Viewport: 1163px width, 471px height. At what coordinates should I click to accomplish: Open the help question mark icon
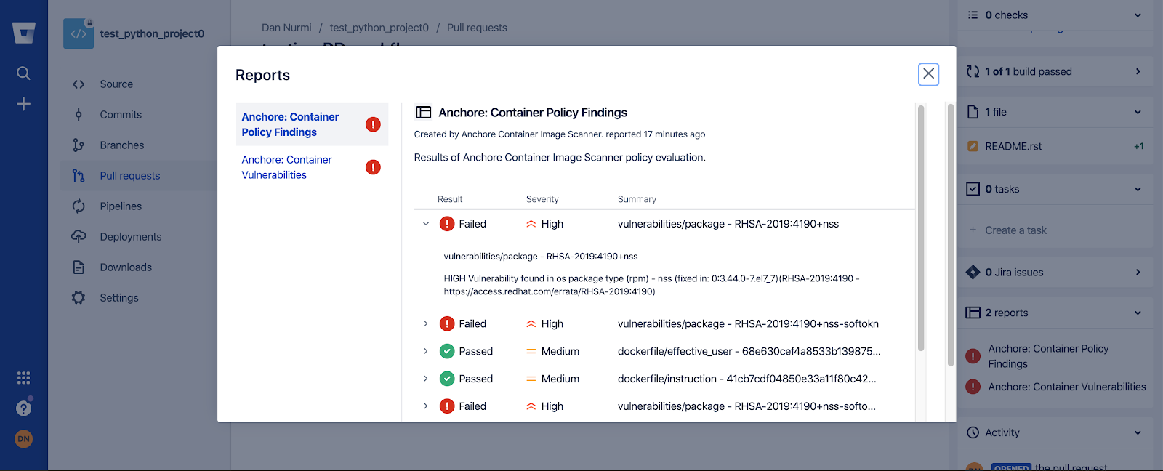pyautogui.click(x=23, y=408)
